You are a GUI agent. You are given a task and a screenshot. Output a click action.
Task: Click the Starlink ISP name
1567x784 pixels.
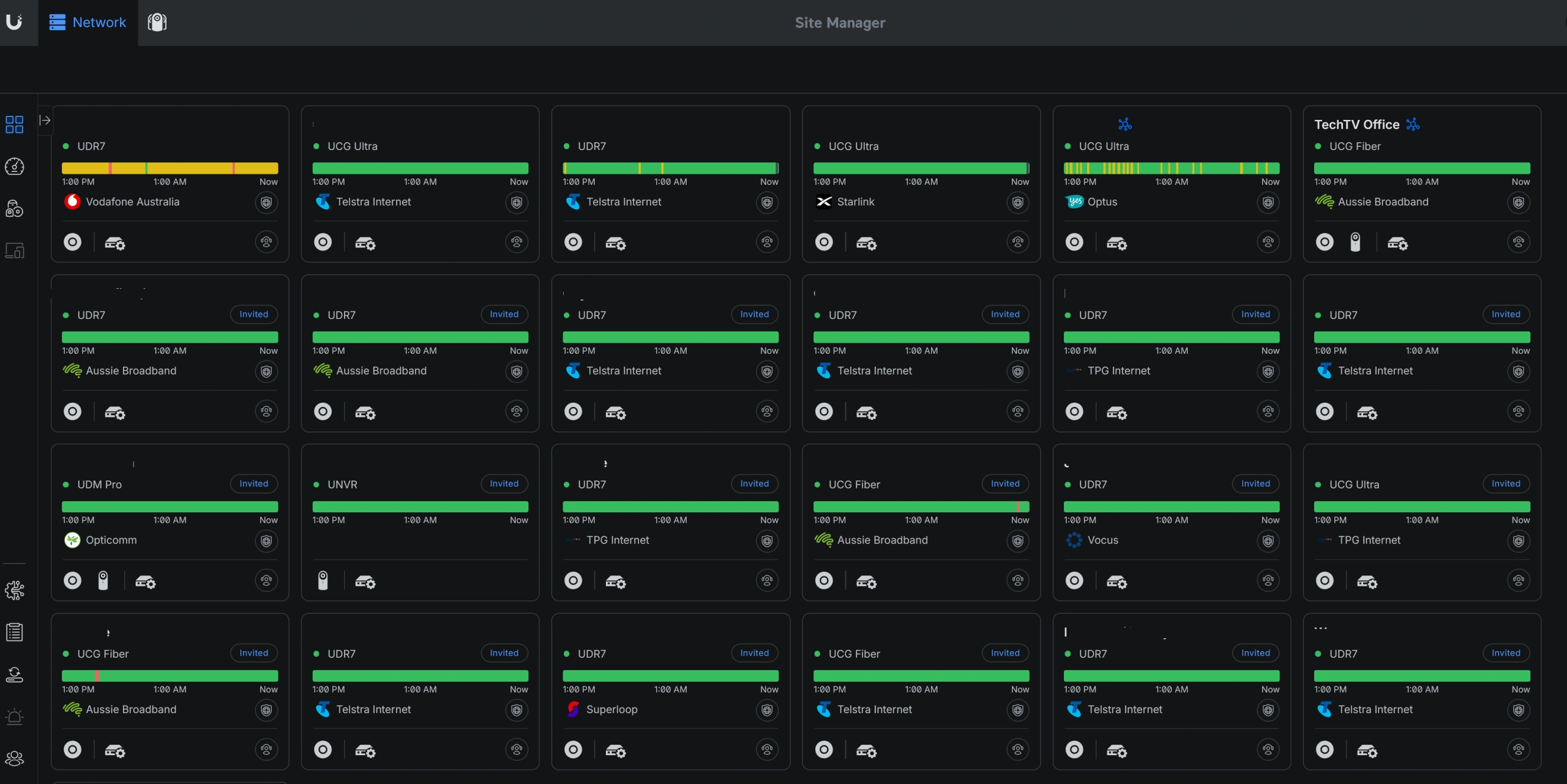856,201
